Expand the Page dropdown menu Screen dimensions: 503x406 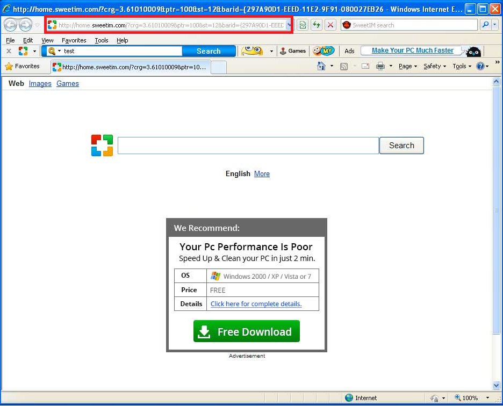pyautogui.click(x=408, y=66)
